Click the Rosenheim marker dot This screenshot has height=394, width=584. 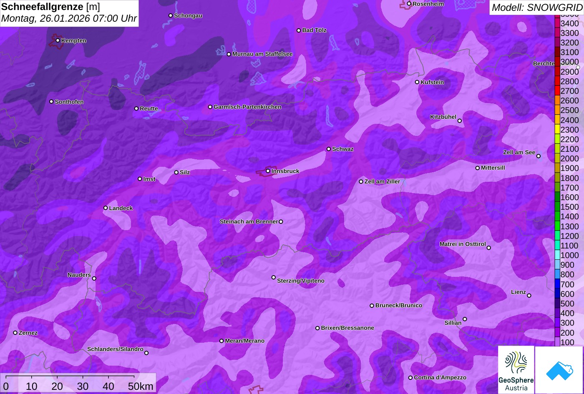[409, 4]
